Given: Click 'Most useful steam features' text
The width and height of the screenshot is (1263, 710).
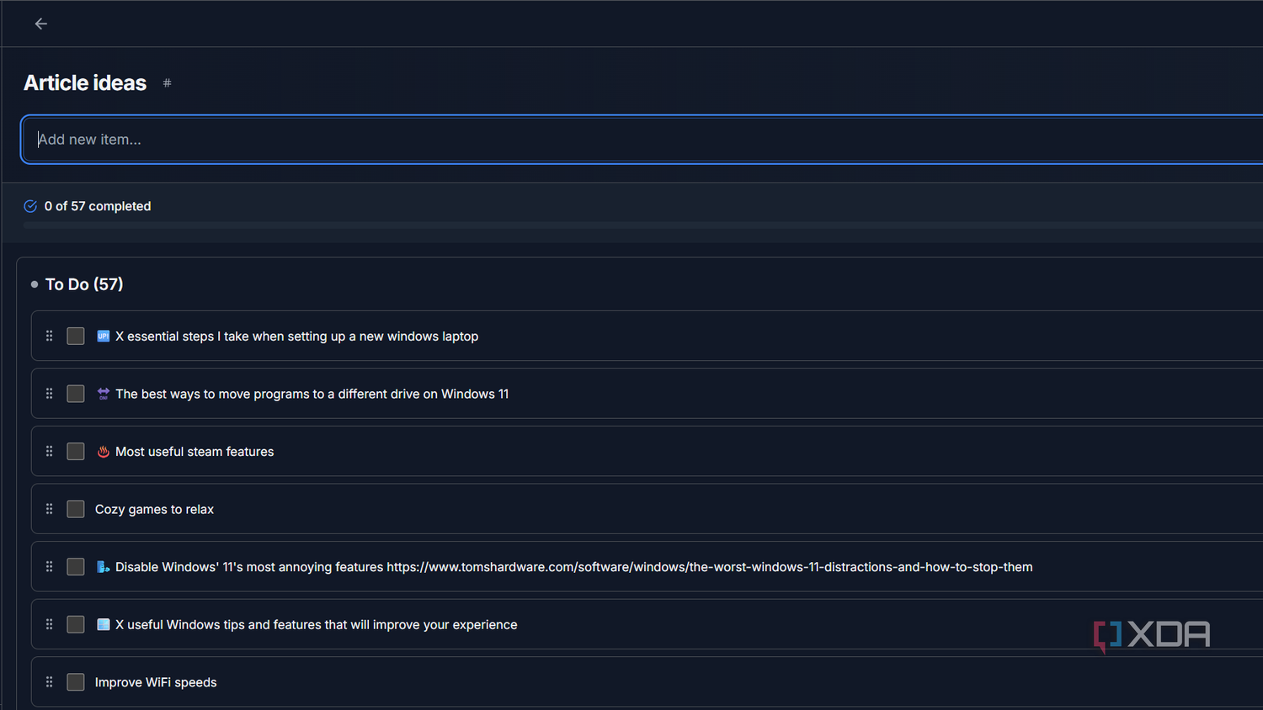Looking at the screenshot, I should coord(195,452).
